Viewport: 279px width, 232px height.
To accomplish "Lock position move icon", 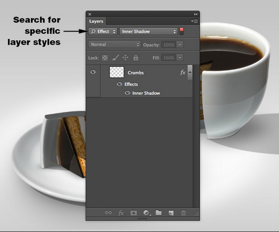I will click(x=125, y=57).
